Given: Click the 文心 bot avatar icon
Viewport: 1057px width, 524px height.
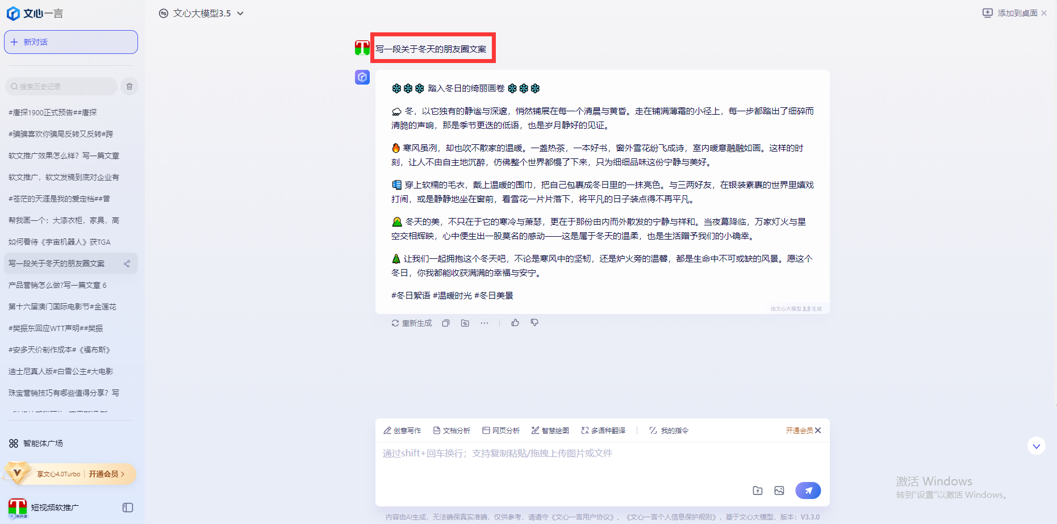Looking at the screenshot, I should coord(362,77).
